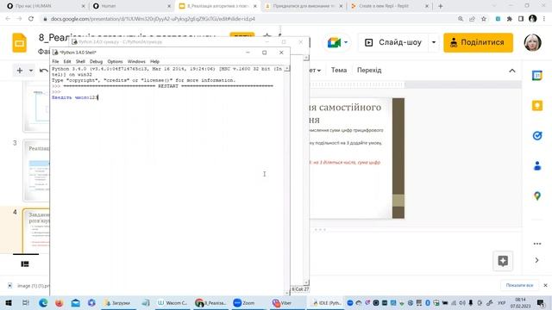Open the Wacom taskbar item
Viewport: 552px width, 310px height.
pyautogui.click(x=172, y=303)
